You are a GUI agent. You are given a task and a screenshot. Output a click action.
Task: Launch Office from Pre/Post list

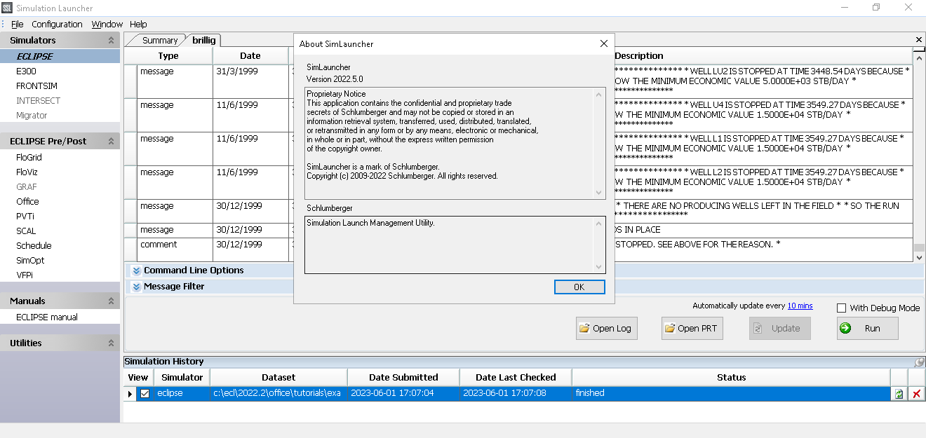(x=27, y=202)
